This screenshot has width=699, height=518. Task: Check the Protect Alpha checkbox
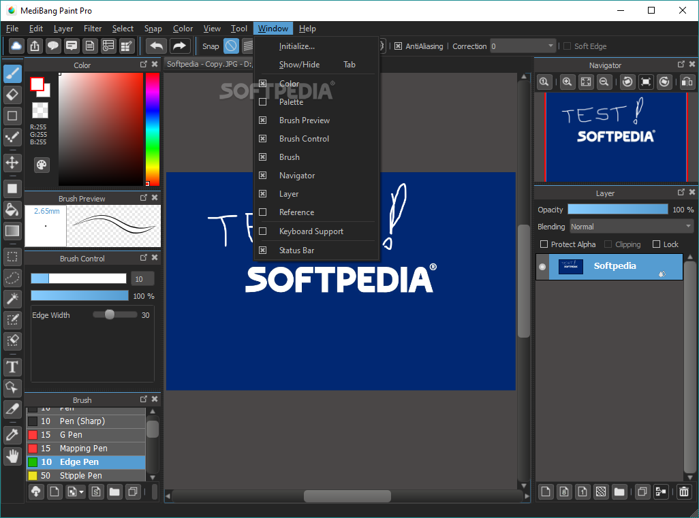click(x=544, y=244)
